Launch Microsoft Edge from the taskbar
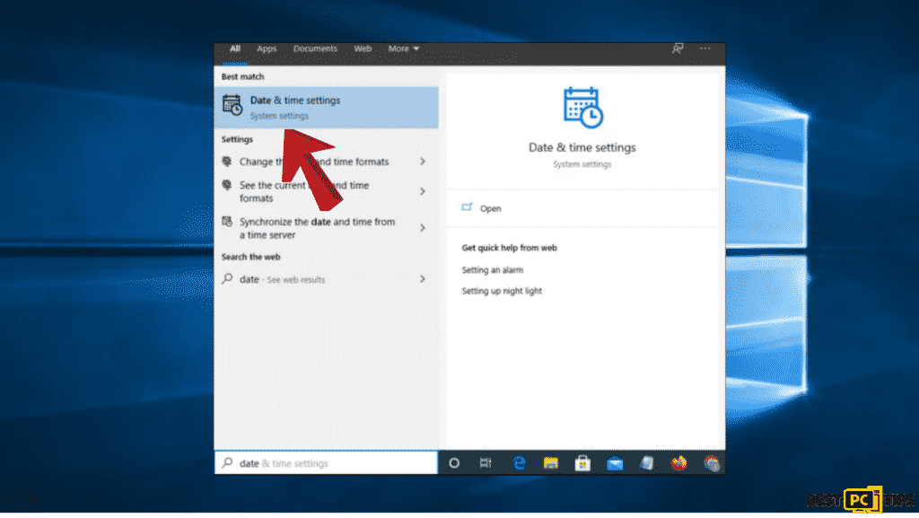The width and height of the screenshot is (919, 518). click(x=519, y=463)
